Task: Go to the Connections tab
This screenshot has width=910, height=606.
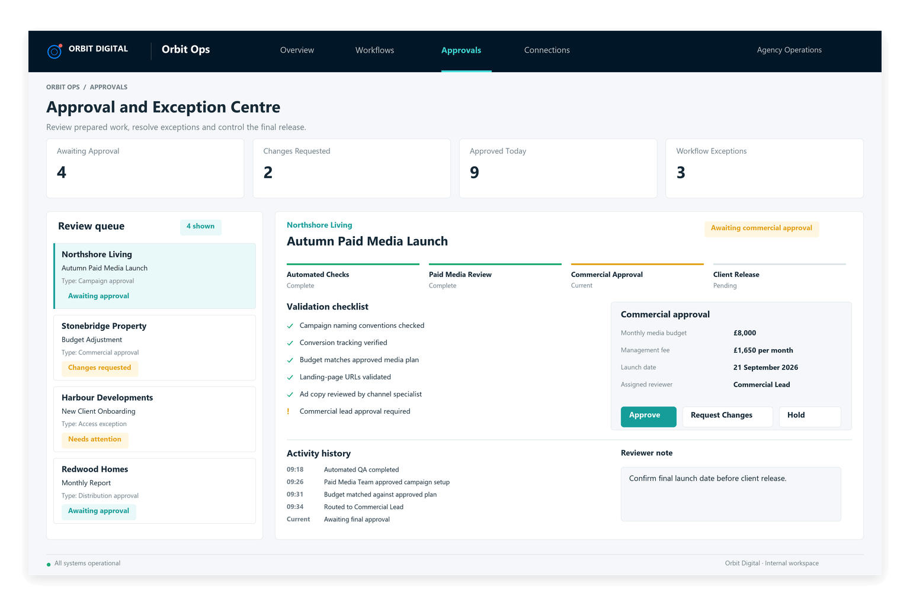Action: click(x=547, y=50)
